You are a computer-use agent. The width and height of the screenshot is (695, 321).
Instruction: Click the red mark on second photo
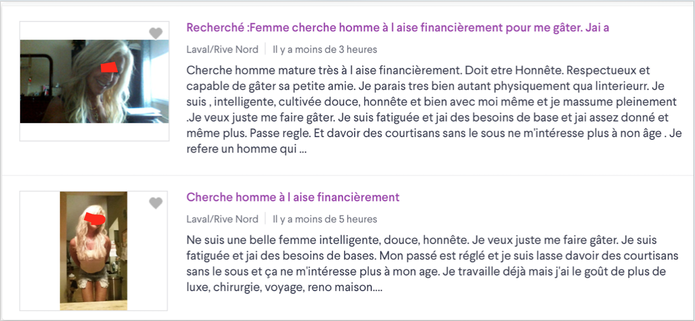[x=95, y=218]
